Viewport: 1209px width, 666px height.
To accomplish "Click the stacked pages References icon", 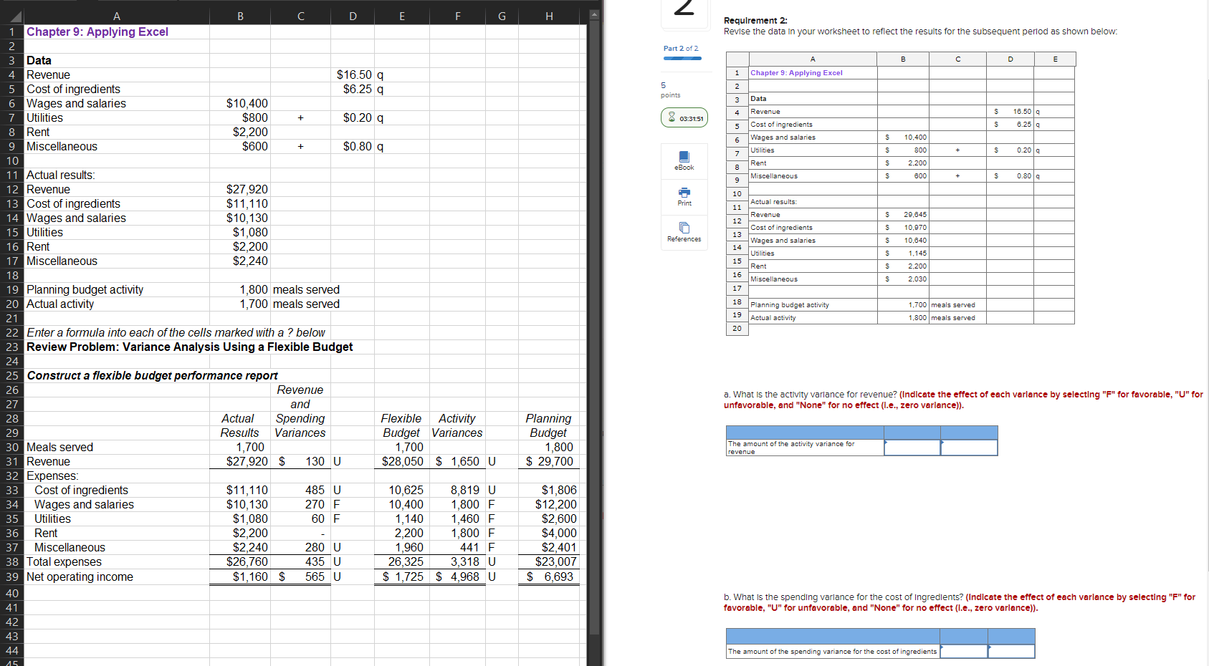I will (684, 228).
